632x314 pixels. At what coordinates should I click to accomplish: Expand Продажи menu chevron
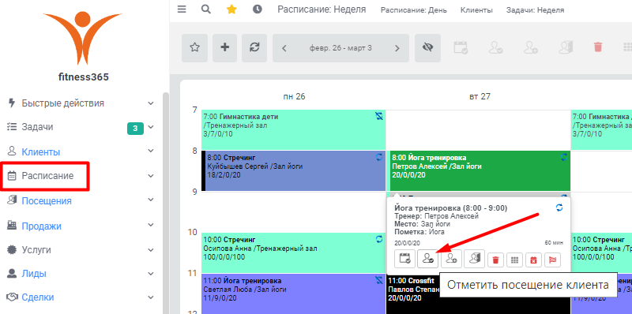tap(151, 226)
